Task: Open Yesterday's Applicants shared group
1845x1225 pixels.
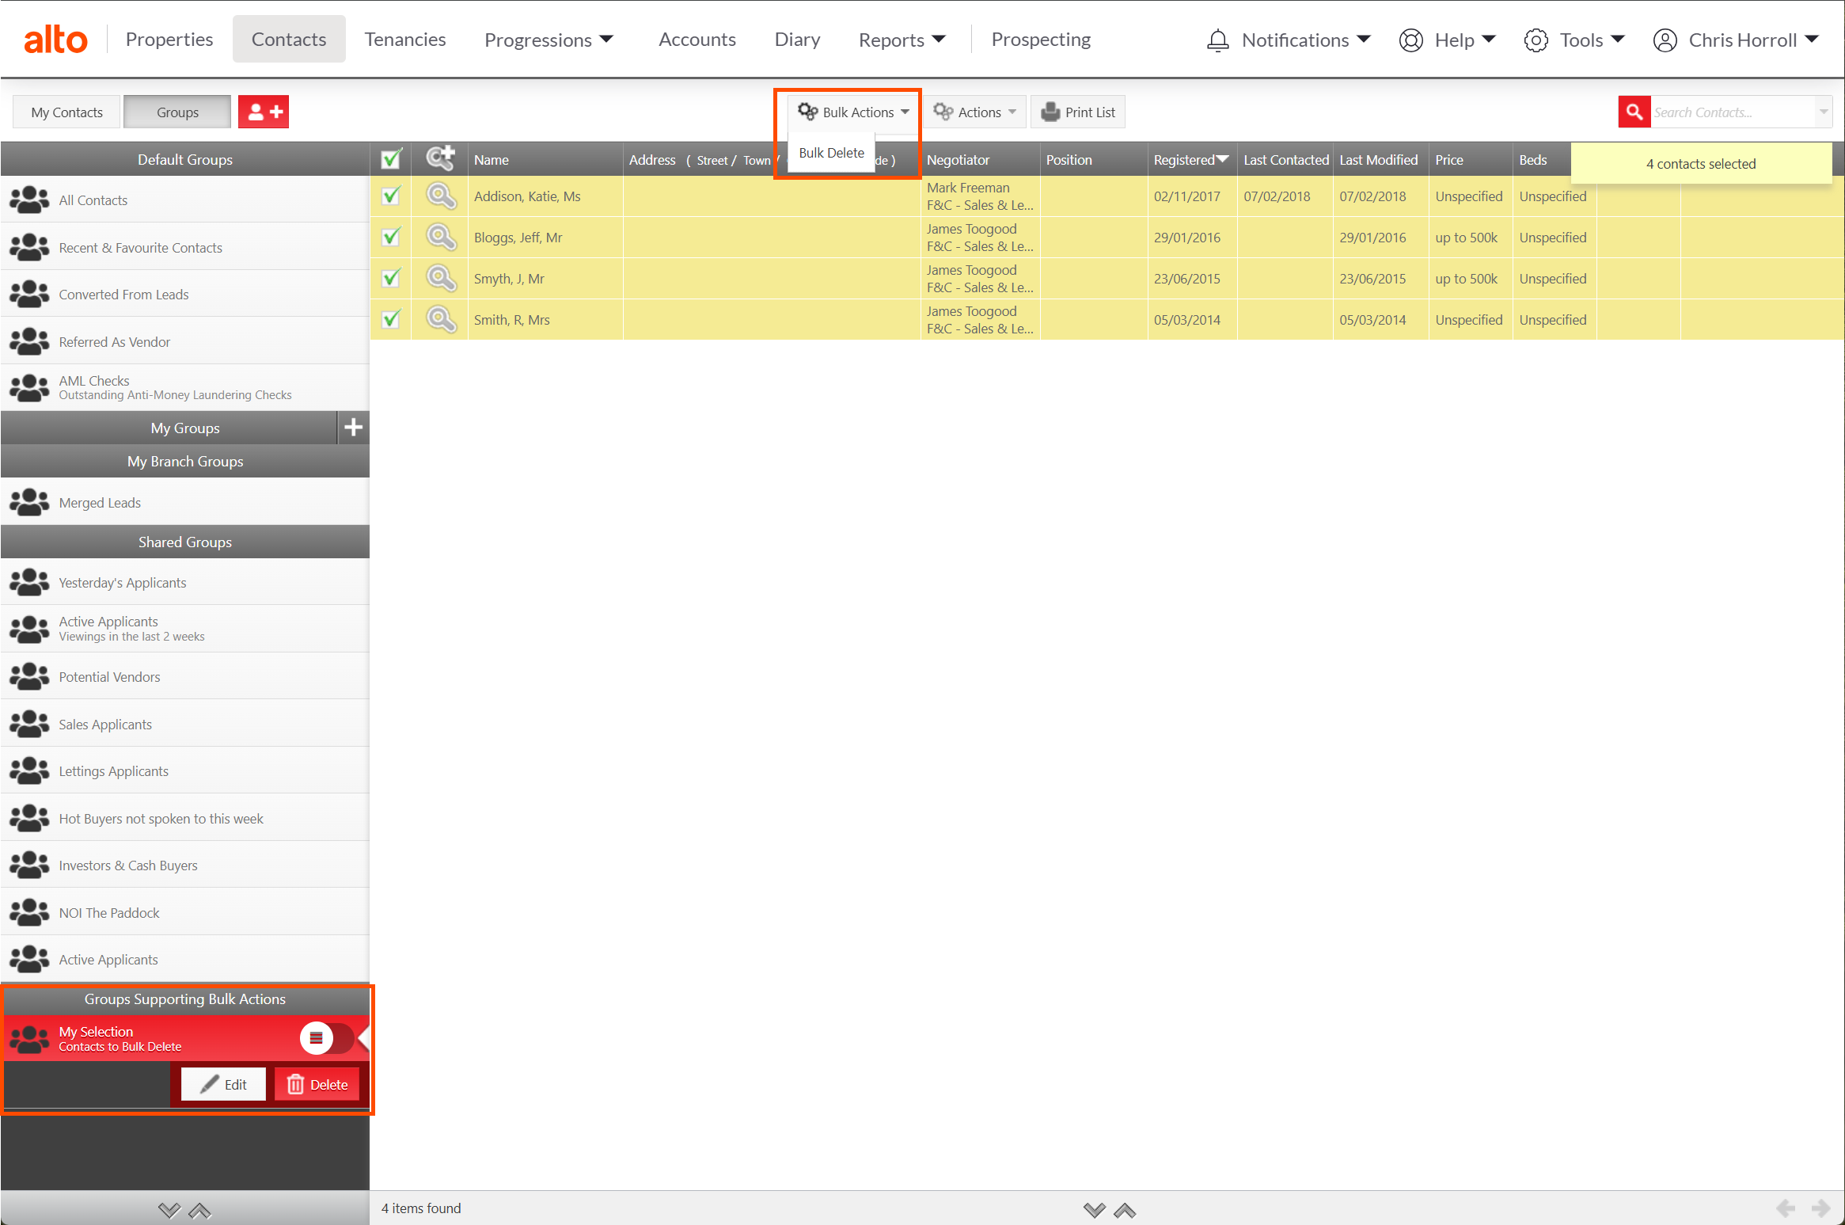Action: pos(185,582)
